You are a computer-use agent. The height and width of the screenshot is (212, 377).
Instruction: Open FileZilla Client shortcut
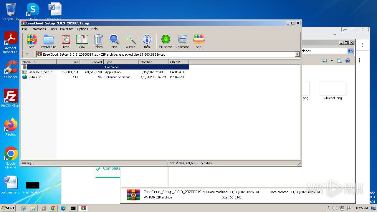click(11, 98)
